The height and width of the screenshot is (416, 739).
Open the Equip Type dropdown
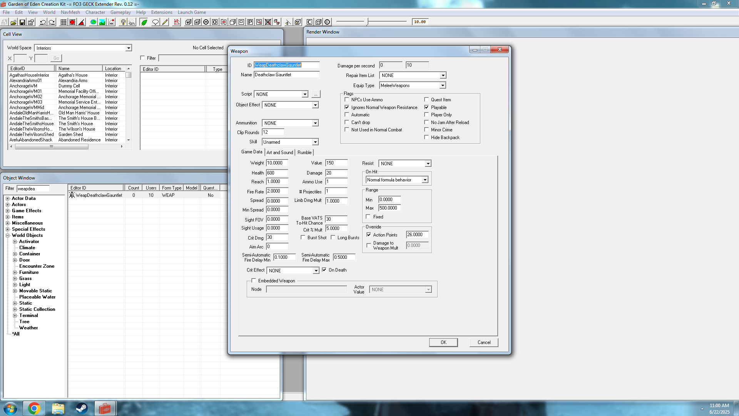443,86
